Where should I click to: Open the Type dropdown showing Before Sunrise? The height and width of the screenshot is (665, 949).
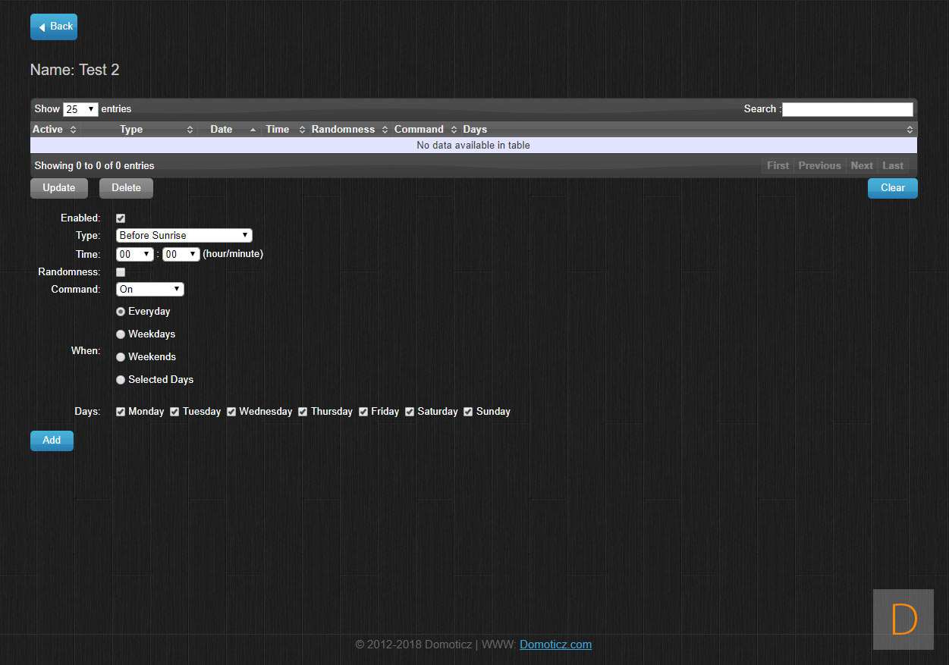point(184,236)
